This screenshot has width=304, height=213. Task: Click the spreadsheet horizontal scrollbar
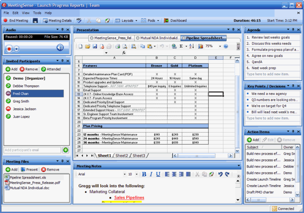pos(203,156)
